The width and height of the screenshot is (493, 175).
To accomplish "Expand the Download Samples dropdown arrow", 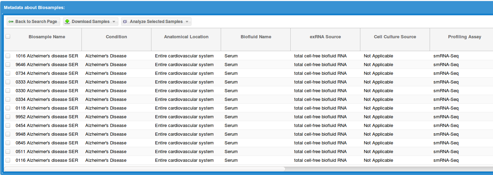I will click(x=114, y=22).
